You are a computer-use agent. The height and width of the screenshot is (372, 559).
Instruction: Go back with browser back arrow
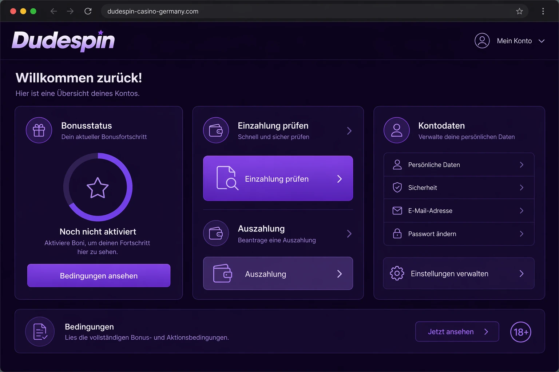point(54,11)
